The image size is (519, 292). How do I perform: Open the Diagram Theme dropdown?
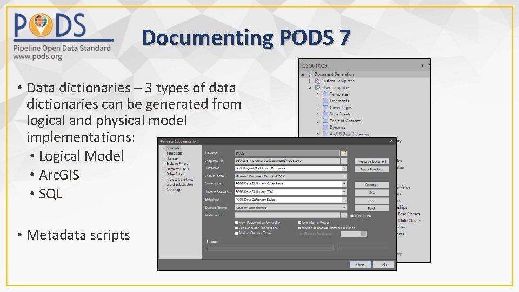(x=344, y=208)
